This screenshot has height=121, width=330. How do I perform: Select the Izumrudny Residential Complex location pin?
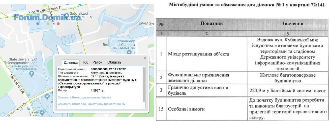pyautogui.click(x=129, y=52)
